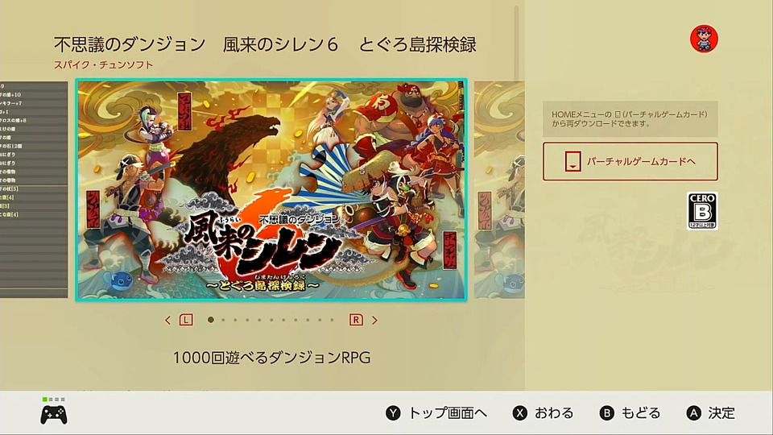Click the vertical page scrollbar

[516, 43]
